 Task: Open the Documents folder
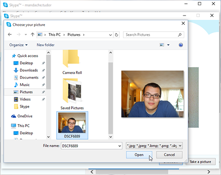[26, 77]
